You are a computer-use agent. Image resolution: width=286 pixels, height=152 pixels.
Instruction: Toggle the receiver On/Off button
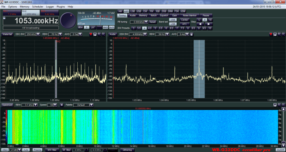pyautogui.click(x=280, y=150)
